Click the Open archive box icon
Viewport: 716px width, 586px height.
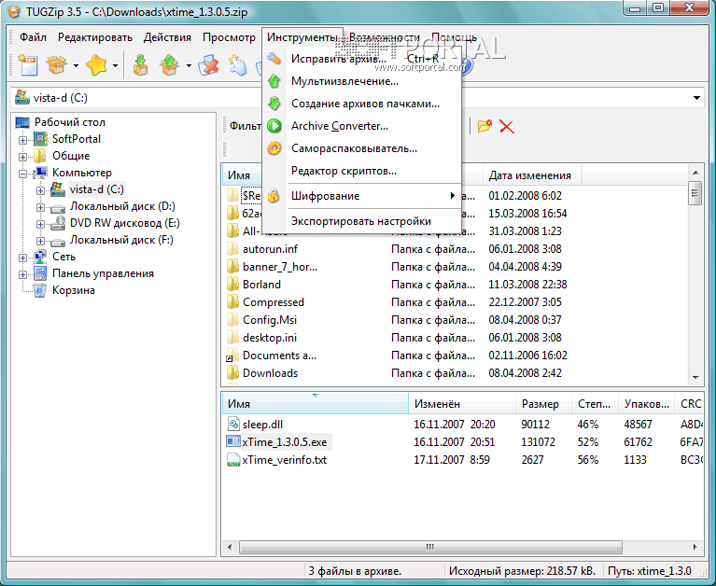pos(57,65)
